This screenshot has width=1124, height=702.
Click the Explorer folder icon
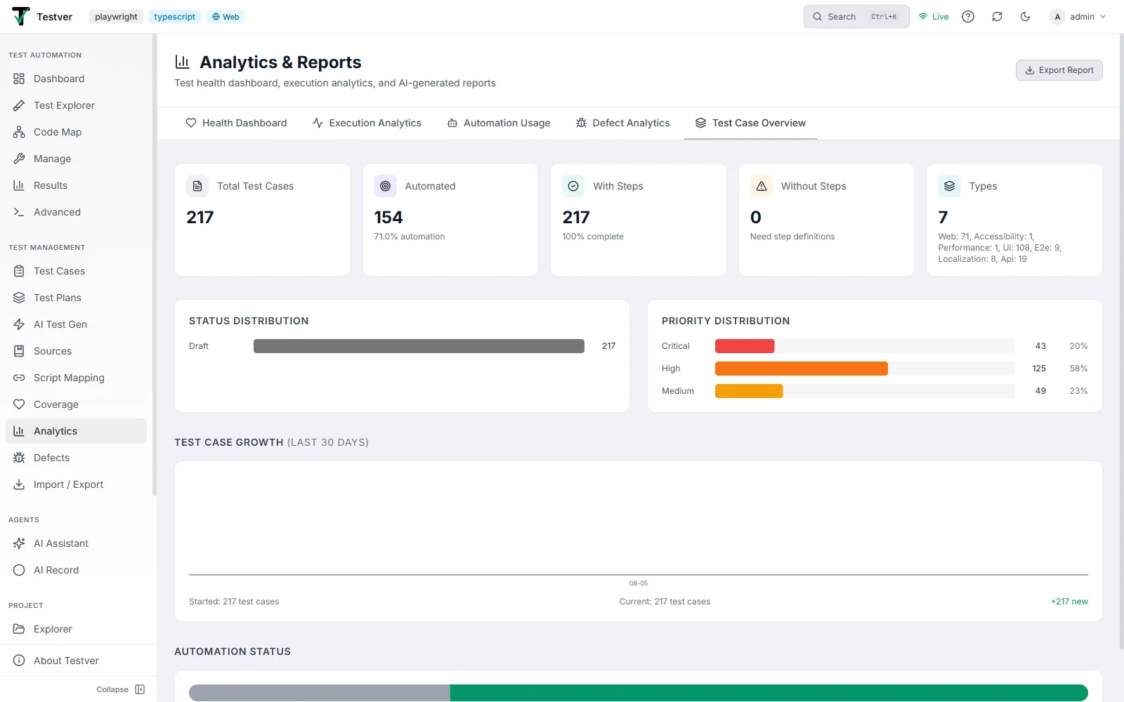[x=19, y=629]
